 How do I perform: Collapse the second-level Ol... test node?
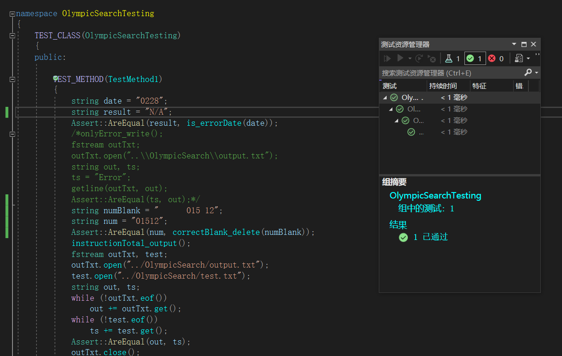click(x=390, y=109)
